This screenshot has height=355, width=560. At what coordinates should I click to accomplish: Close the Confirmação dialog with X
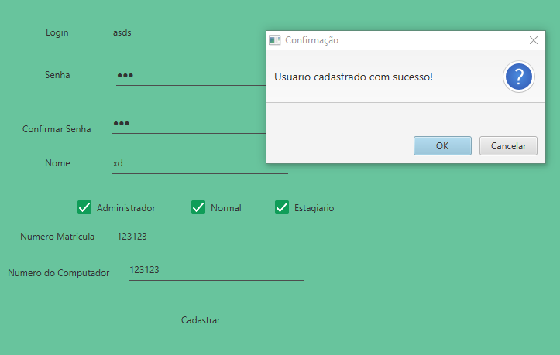(x=533, y=39)
